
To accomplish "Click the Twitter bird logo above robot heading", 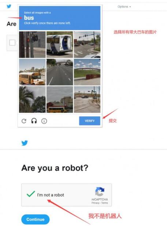I will (x=25, y=143).
